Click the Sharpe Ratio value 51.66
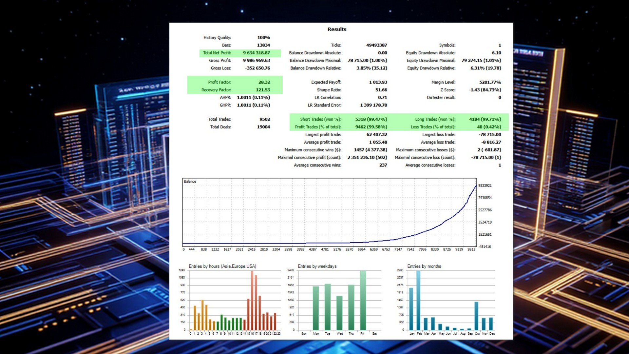The height and width of the screenshot is (354, 629). click(x=381, y=90)
